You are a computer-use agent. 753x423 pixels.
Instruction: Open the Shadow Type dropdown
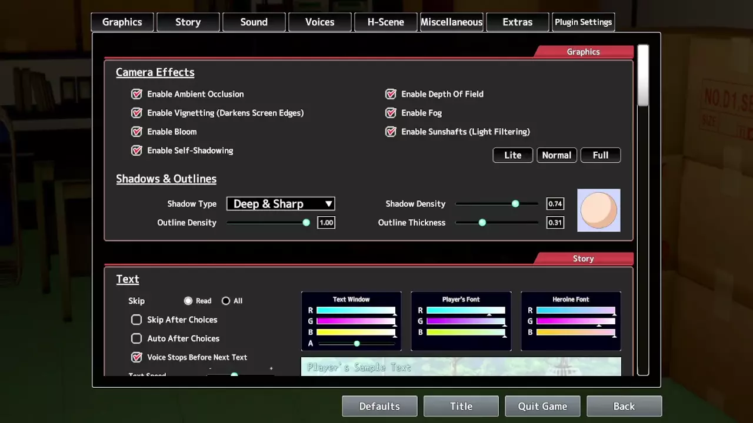pos(281,204)
